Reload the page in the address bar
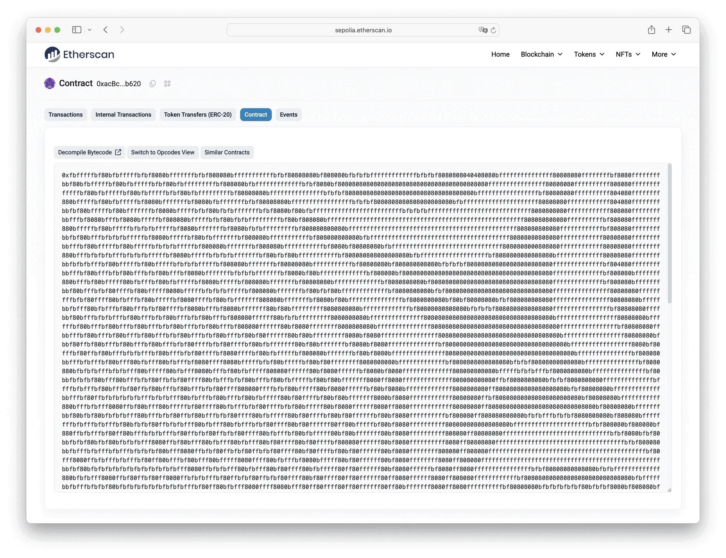726x558 pixels. pos(493,30)
